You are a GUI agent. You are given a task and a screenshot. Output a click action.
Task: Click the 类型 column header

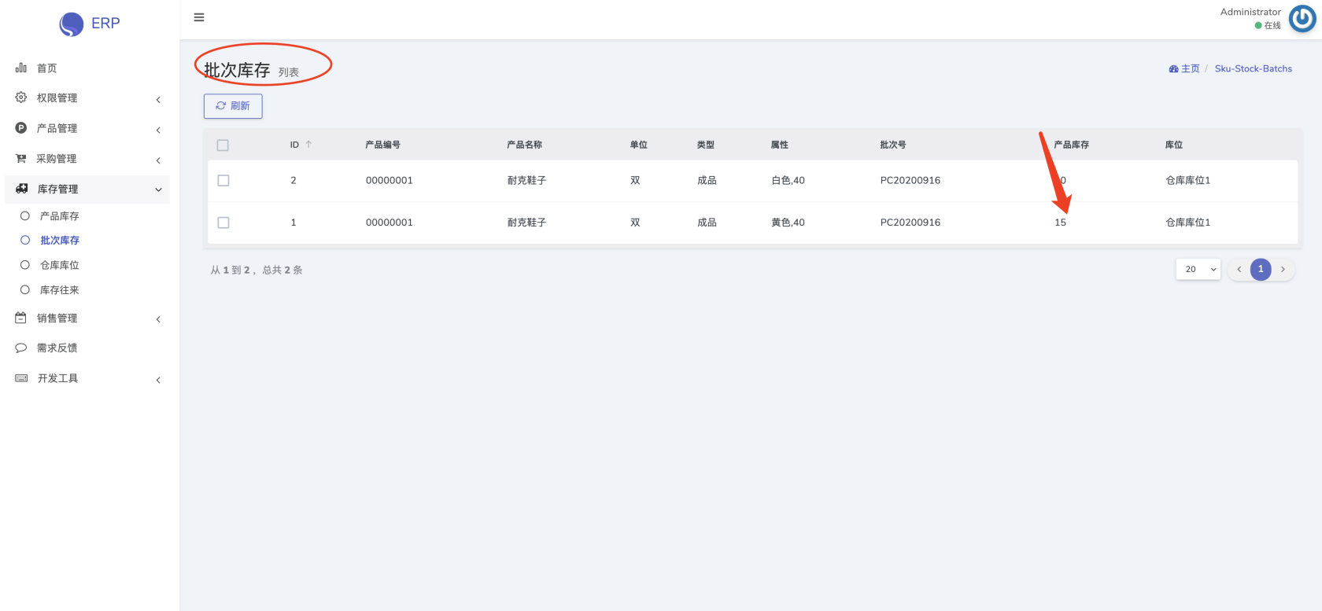tap(706, 145)
